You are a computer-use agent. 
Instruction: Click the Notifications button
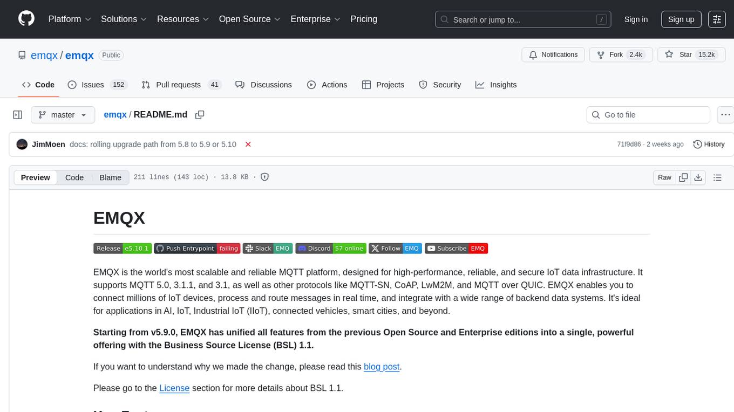(x=553, y=55)
